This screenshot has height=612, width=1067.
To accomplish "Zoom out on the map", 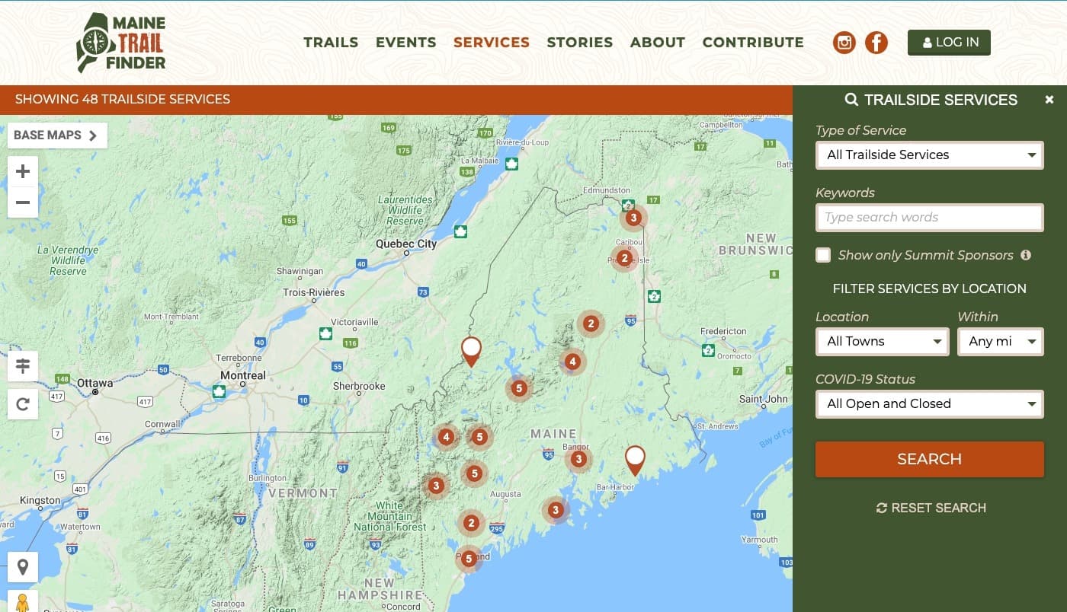I will click(x=23, y=202).
